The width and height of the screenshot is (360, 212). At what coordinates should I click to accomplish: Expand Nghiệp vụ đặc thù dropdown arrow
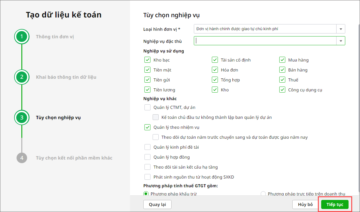(341, 41)
